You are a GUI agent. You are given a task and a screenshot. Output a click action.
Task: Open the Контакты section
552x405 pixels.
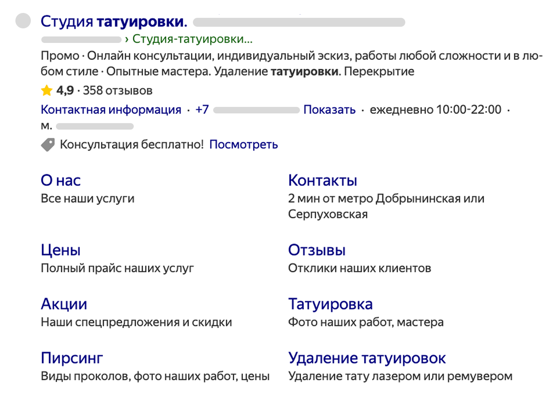[323, 180]
